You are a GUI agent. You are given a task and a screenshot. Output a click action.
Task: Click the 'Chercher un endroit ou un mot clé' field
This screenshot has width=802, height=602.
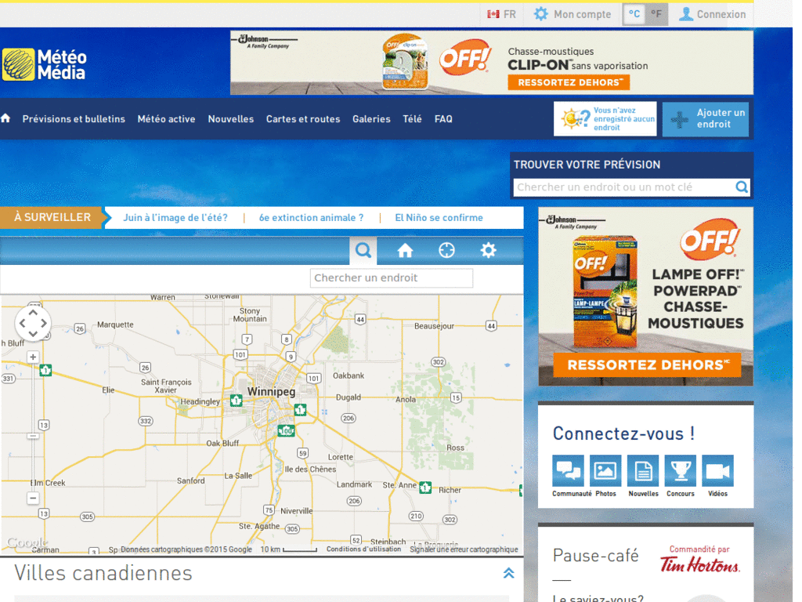click(x=624, y=187)
